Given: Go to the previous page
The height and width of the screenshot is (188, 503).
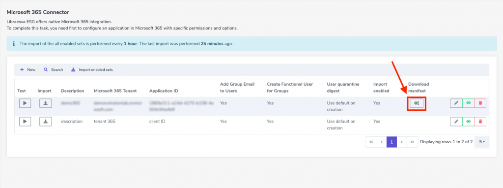Looking at the screenshot, I should (381, 142).
